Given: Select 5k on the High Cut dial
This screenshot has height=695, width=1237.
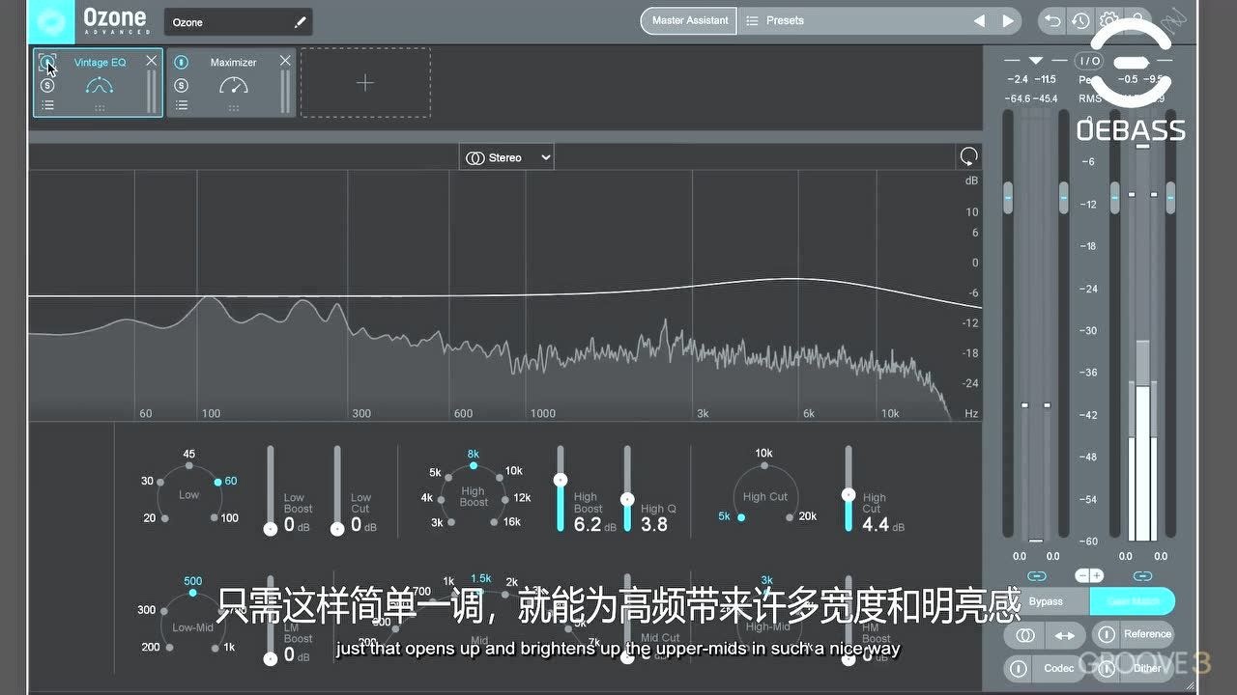Looking at the screenshot, I should click(x=742, y=517).
